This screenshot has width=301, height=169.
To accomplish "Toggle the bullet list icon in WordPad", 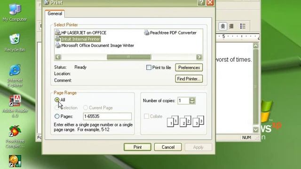I will tap(243, 26).
